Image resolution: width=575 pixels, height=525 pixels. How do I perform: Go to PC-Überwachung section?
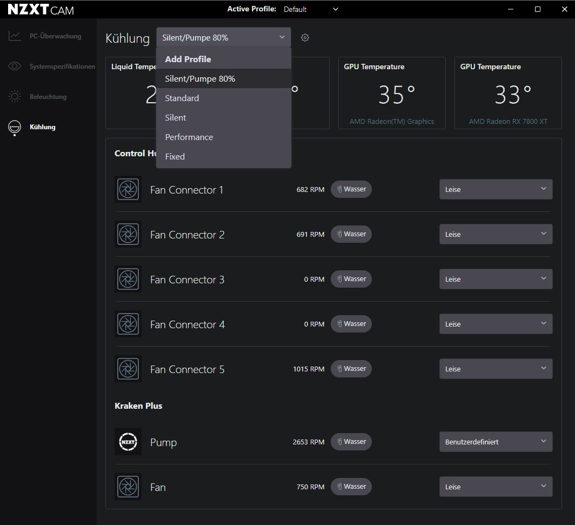tap(55, 36)
